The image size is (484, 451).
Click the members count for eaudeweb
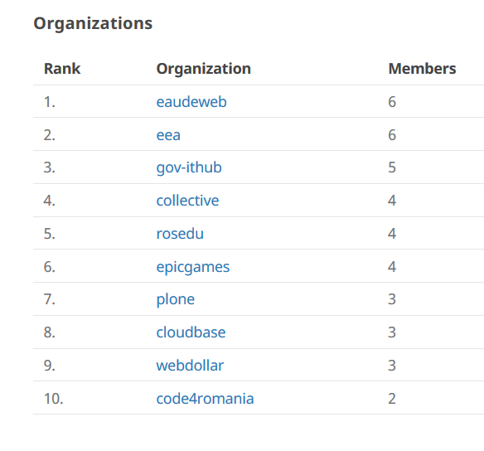pos(392,102)
